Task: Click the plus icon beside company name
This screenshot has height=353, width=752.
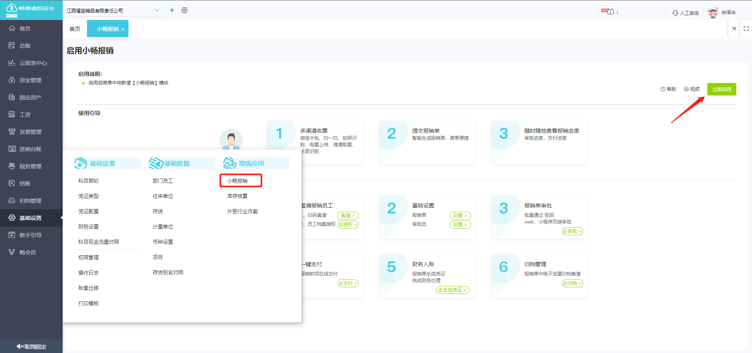Action: [172, 10]
